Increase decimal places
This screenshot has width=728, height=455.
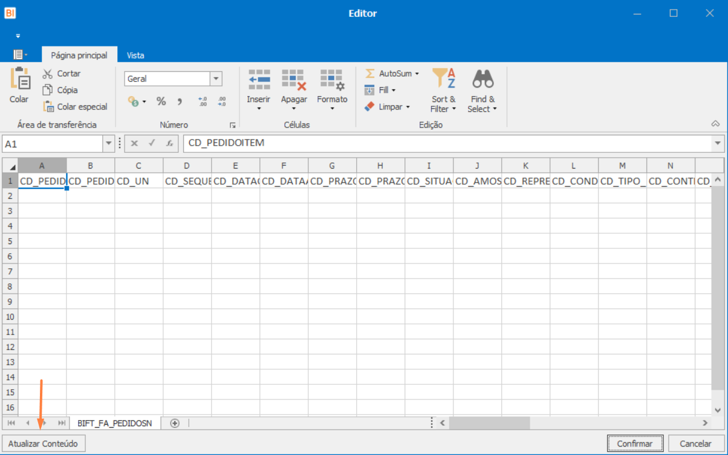click(x=203, y=102)
